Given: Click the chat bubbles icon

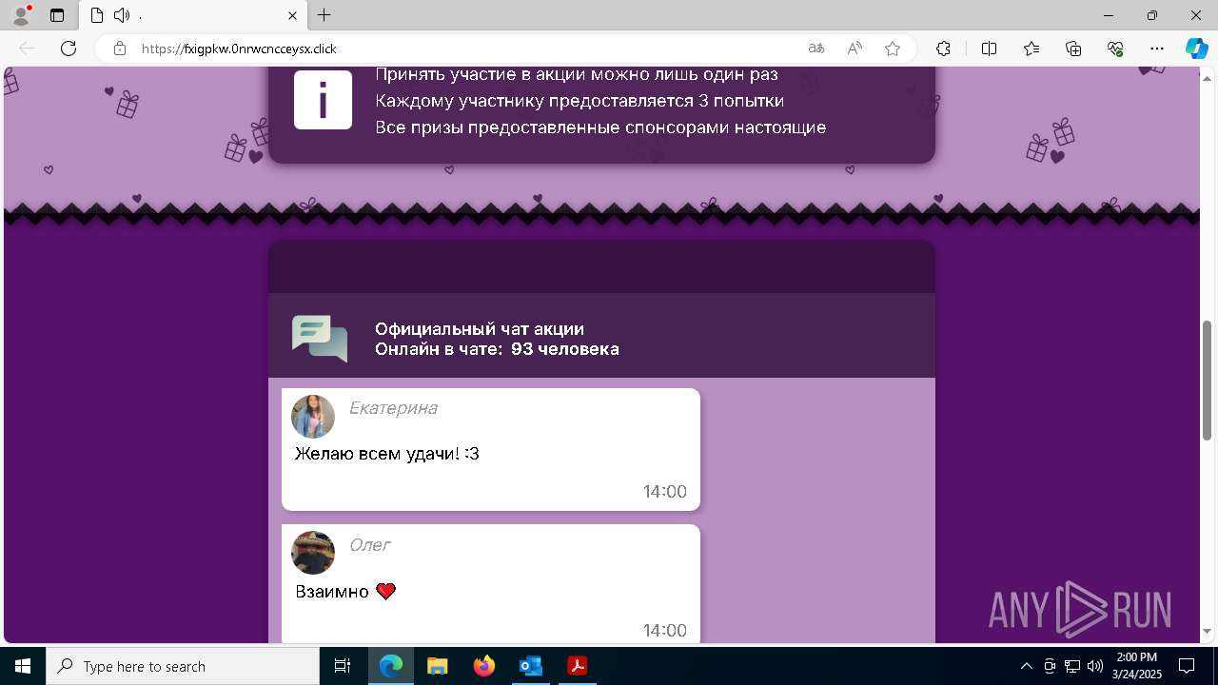Looking at the screenshot, I should pos(320,338).
